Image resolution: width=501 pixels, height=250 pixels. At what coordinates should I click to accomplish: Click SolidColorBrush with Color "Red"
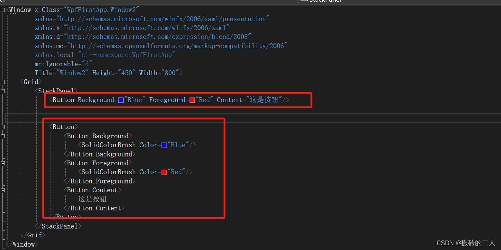click(x=136, y=172)
